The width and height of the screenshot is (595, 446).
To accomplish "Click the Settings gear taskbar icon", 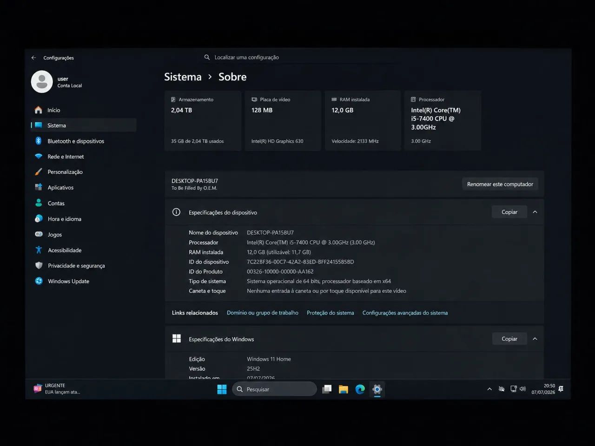I will pyautogui.click(x=377, y=389).
